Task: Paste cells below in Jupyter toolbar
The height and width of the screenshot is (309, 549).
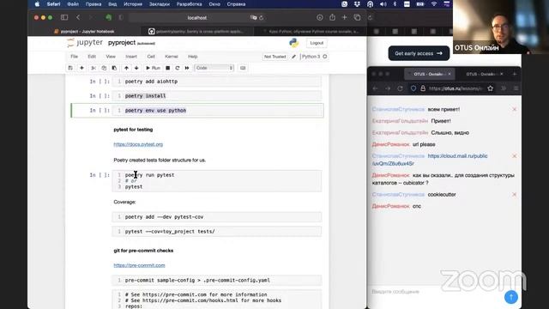Action: tap(114, 68)
